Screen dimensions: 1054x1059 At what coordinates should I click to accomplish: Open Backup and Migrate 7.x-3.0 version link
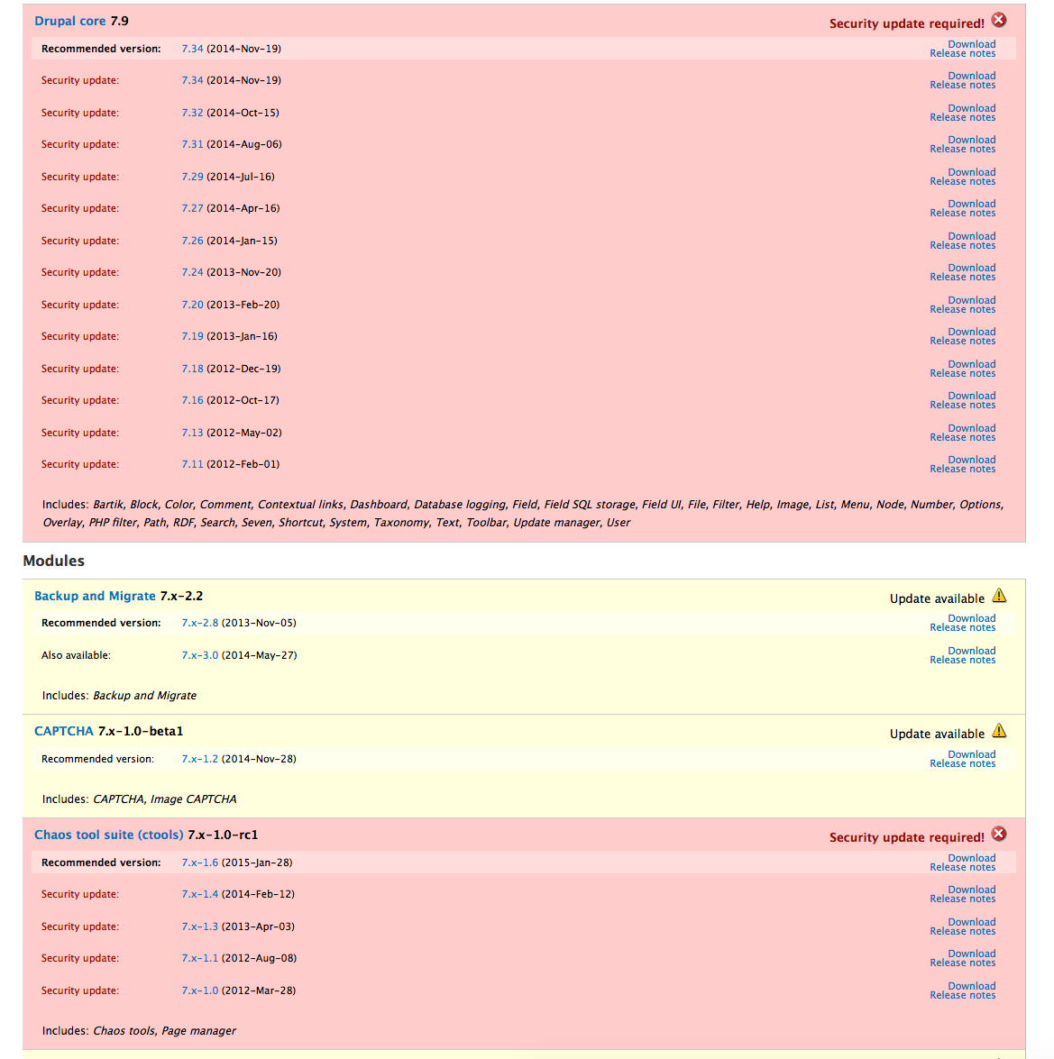click(x=200, y=655)
